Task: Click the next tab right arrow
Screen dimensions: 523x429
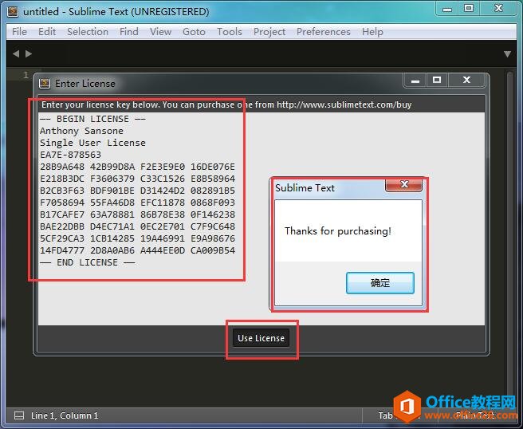Action: tap(29, 53)
